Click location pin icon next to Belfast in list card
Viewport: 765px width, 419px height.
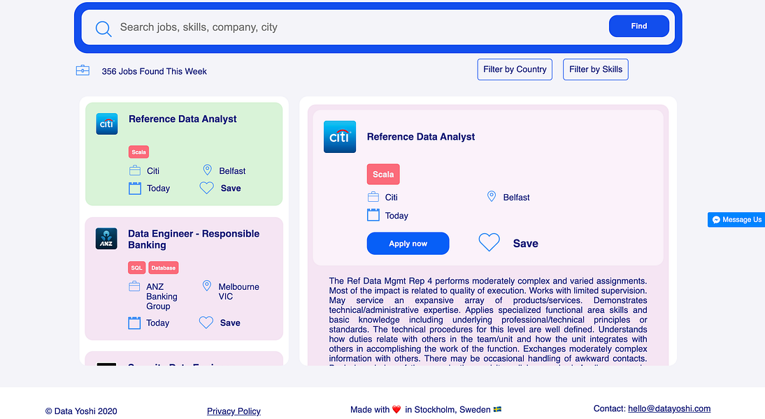click(208, 170)
